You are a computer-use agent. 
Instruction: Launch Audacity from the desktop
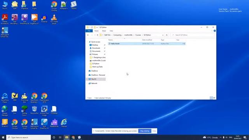[x=44, y=19]
